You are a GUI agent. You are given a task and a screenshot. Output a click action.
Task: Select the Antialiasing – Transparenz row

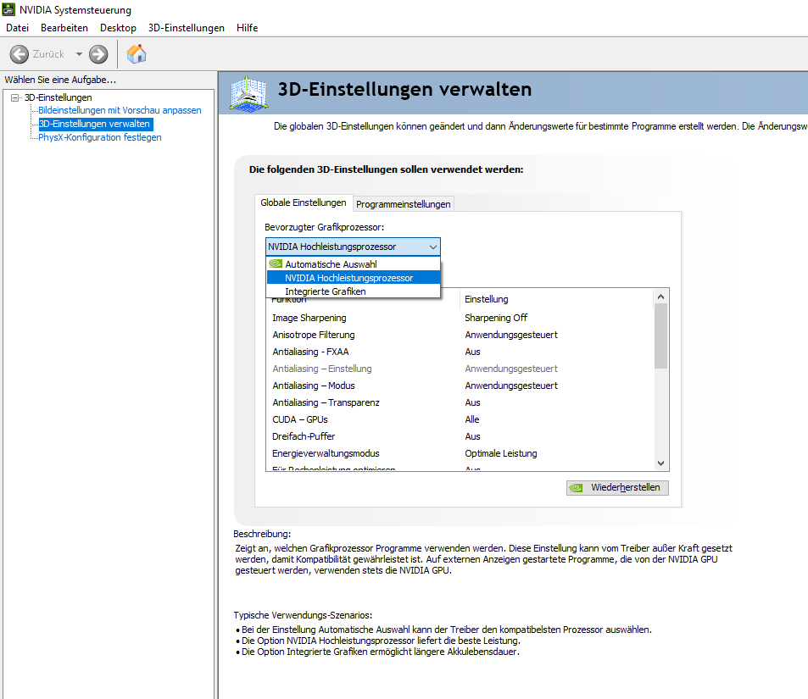[460, 402]
